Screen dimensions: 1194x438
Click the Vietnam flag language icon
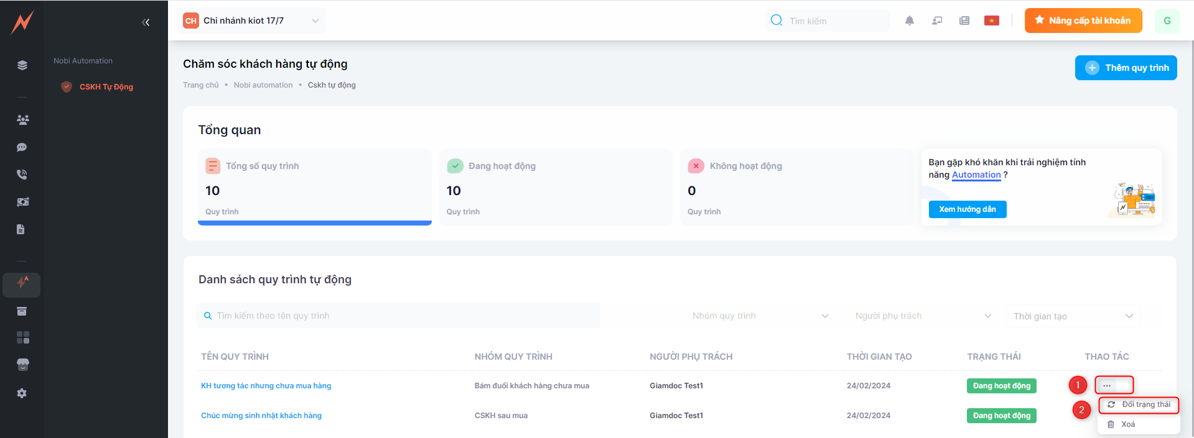point(991,21)
